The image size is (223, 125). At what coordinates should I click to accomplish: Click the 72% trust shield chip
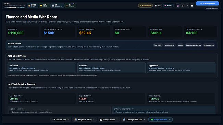tap(44, 5)
